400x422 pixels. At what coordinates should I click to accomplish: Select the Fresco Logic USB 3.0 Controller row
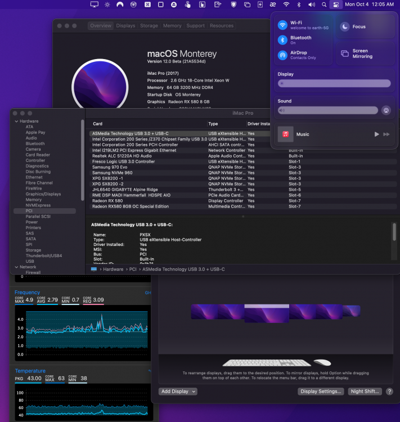tap(243, 161)
